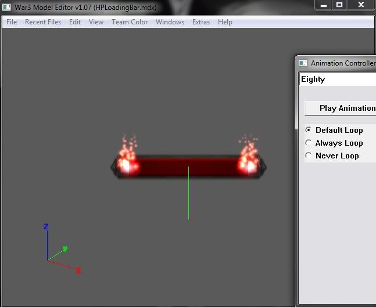Open the Recent Files menu
The width and height of the screenshot is (376, 307).
click(43, 22)
